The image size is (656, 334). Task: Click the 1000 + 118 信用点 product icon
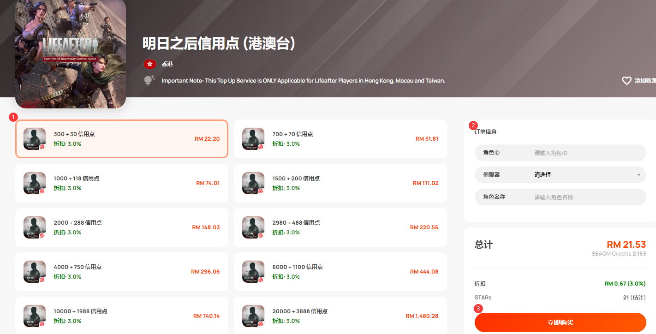(35, 183)
